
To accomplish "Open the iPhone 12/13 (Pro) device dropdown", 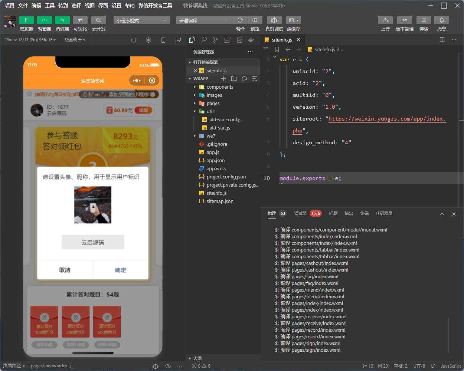I will click(30, 40).
